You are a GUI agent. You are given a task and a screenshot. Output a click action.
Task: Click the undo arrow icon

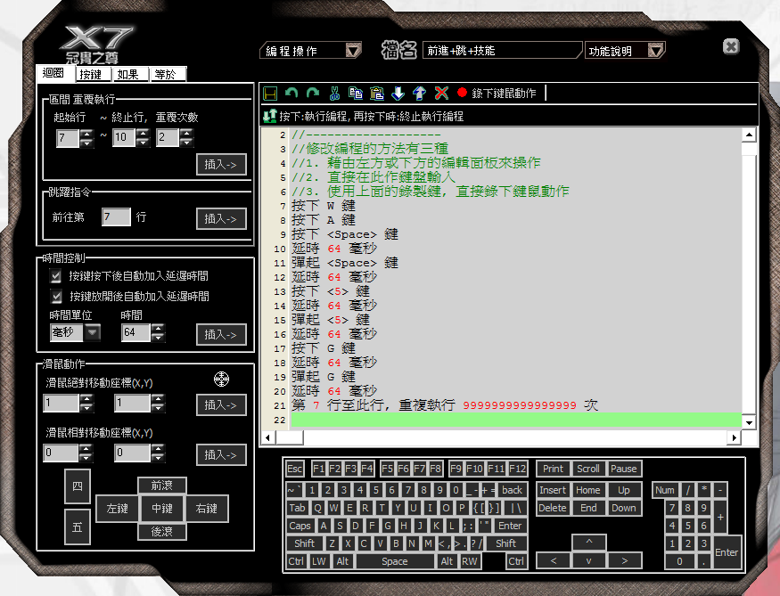pos(291,93)
